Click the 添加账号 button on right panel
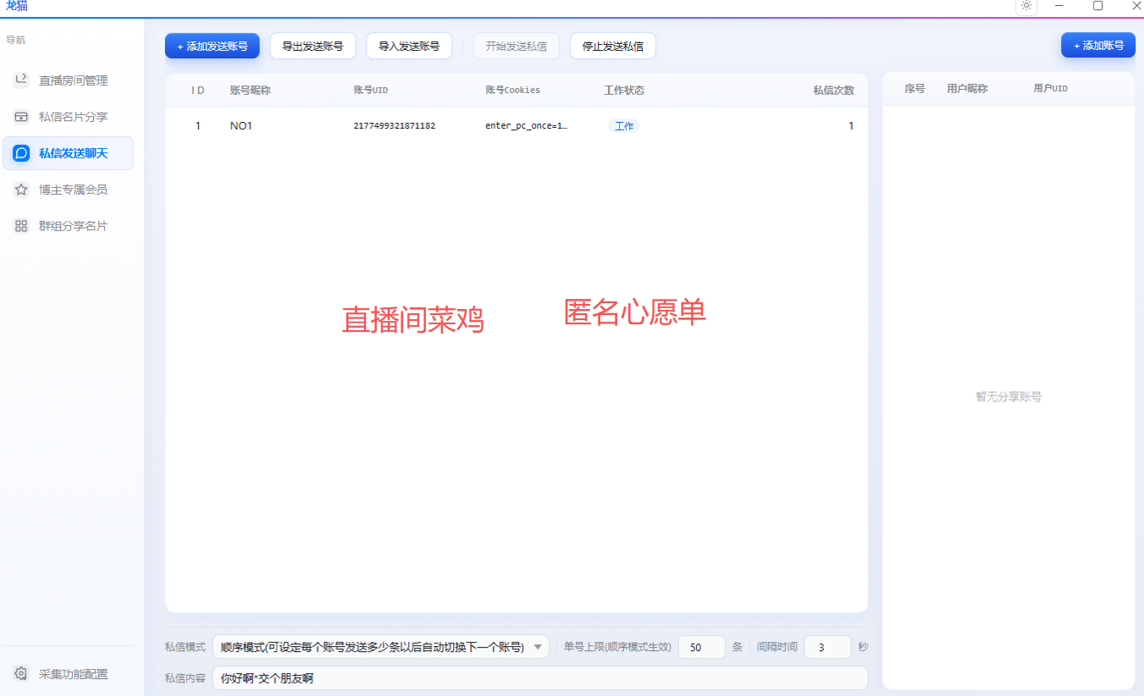 point(1098,46)
